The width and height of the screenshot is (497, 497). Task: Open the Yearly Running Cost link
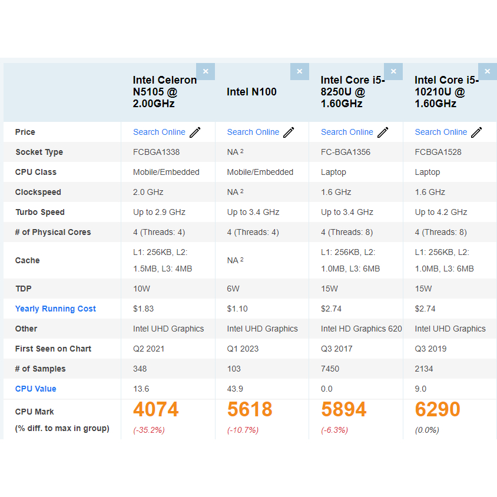(x=55, y=309)
